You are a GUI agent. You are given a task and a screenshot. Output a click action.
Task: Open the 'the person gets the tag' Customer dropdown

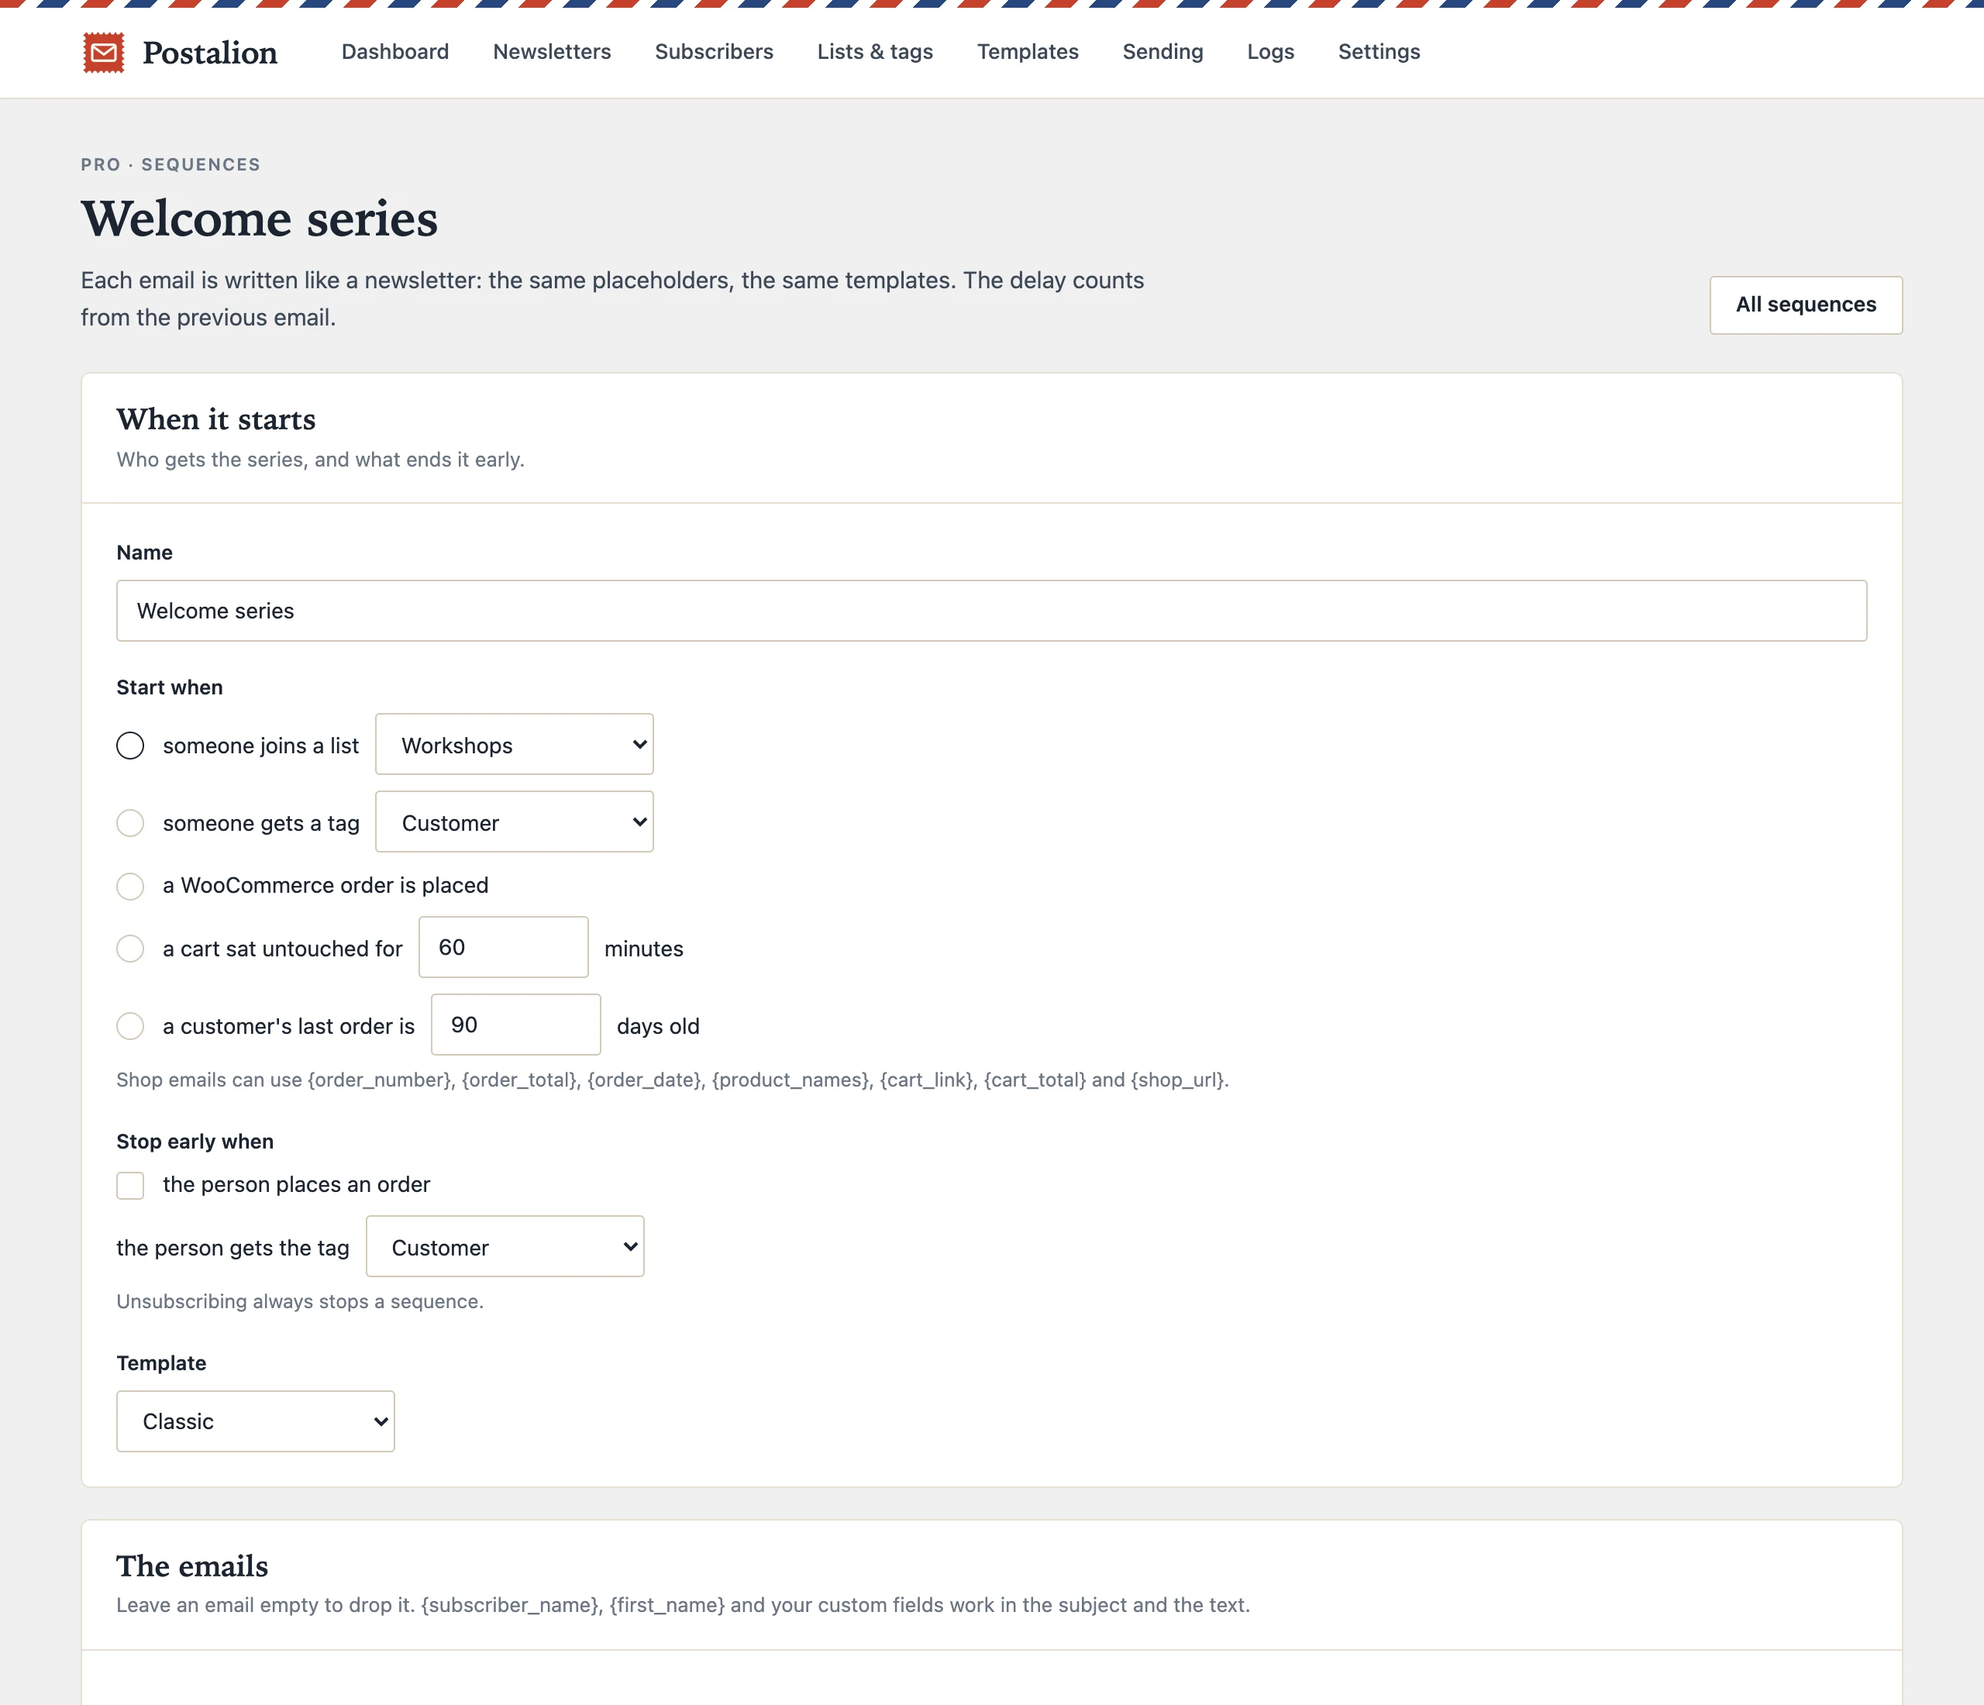pos(505,1246)
